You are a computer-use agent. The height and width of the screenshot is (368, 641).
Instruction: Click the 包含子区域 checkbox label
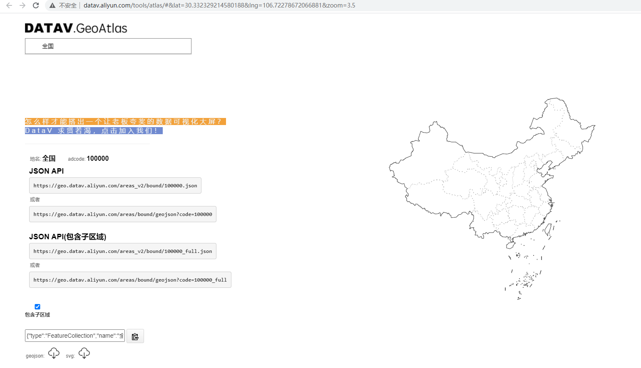point(37,315)
